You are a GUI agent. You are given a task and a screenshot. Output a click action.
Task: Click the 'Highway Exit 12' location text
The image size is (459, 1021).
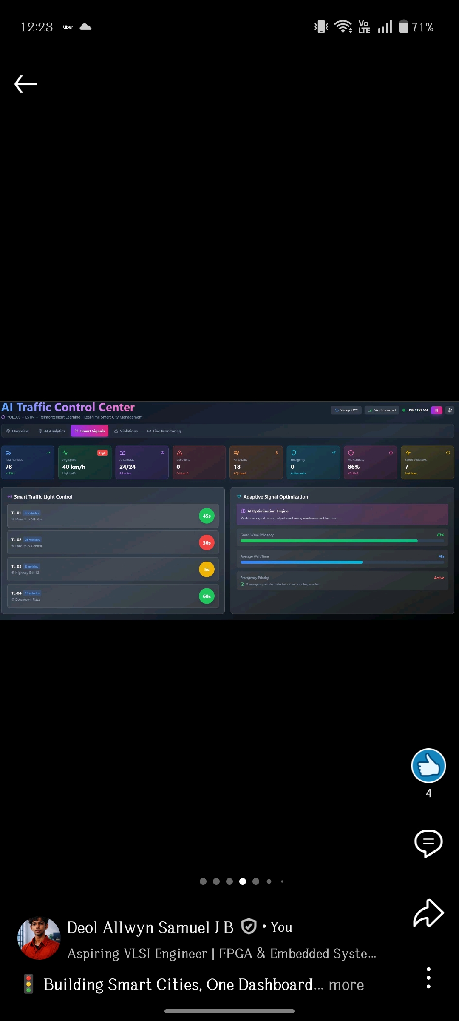(27, 573)
